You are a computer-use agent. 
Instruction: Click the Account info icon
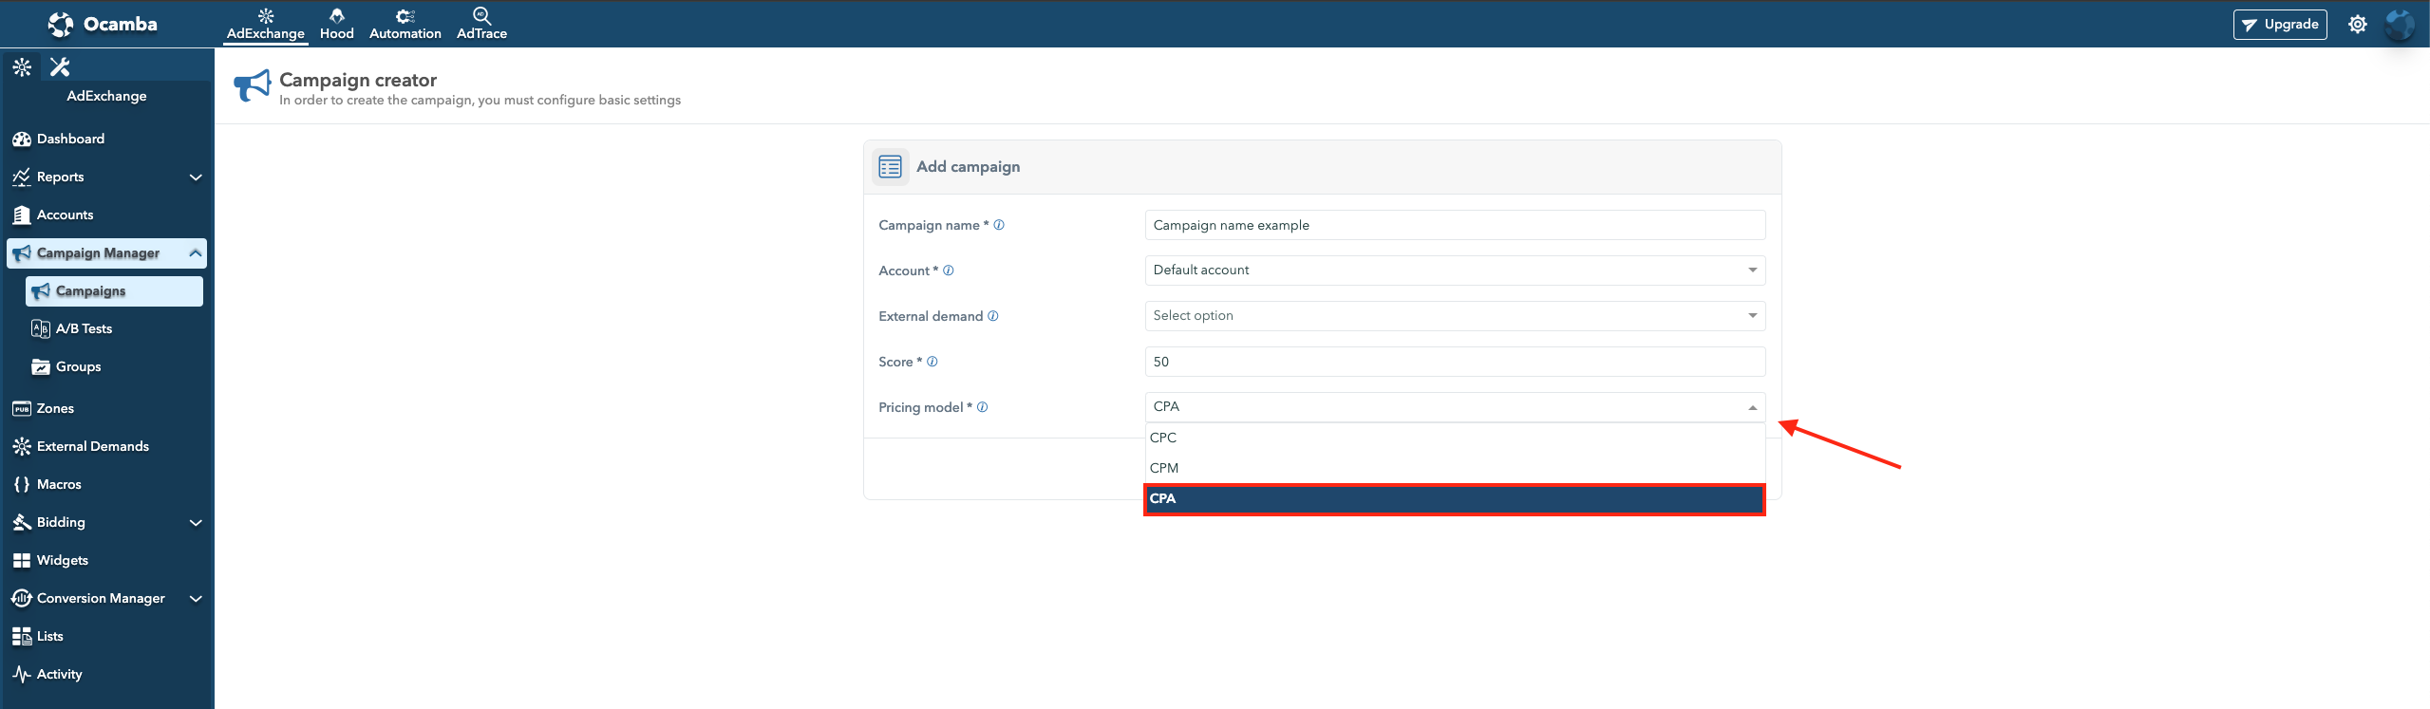coord(949,271)
